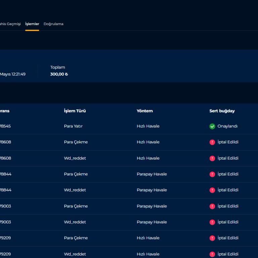Switch to the Doğrulama tab
The height and width of the screenshot is (258, 258).
click(x=53, y=24)
